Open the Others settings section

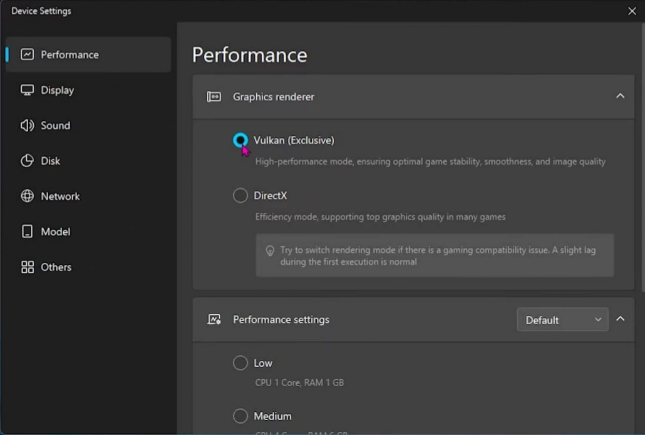(54, 267)
